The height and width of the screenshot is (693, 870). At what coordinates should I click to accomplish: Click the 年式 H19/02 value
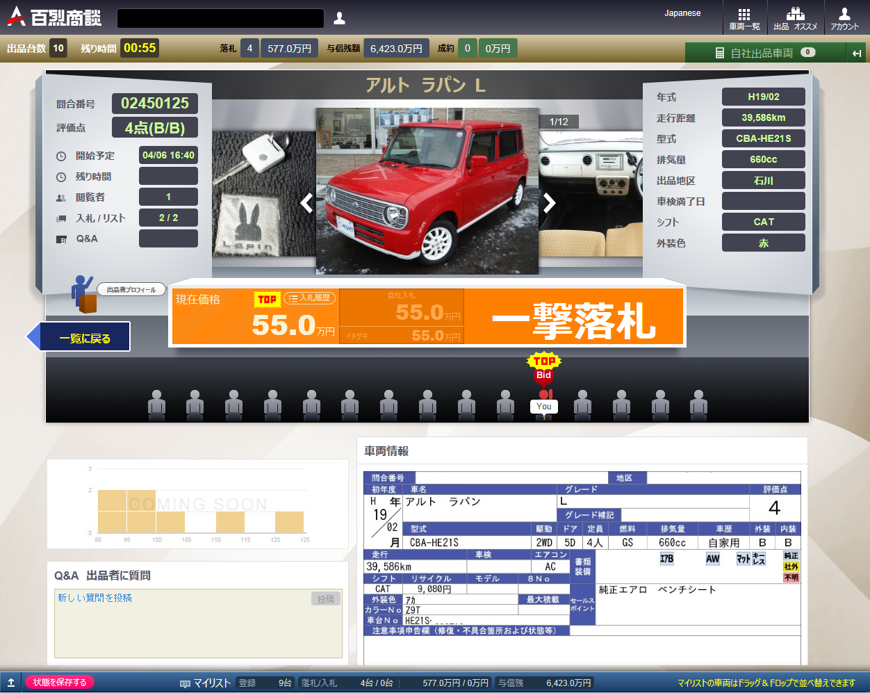click(x=764, y=97)
